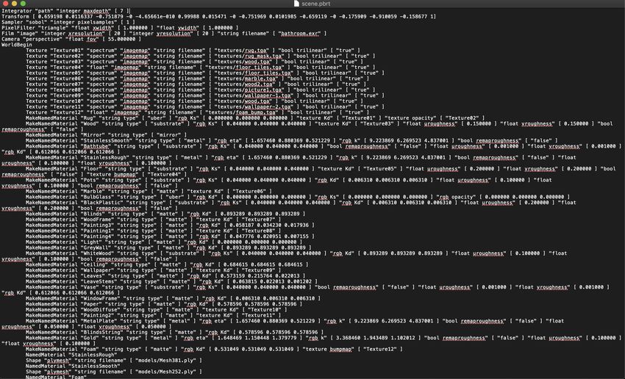This screenshot has width=625, height=379.
Task: Click "Gold" material name
Action: coord(90,338)
